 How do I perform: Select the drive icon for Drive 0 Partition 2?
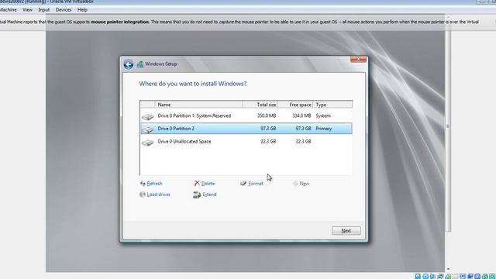[x=147, y=129]
